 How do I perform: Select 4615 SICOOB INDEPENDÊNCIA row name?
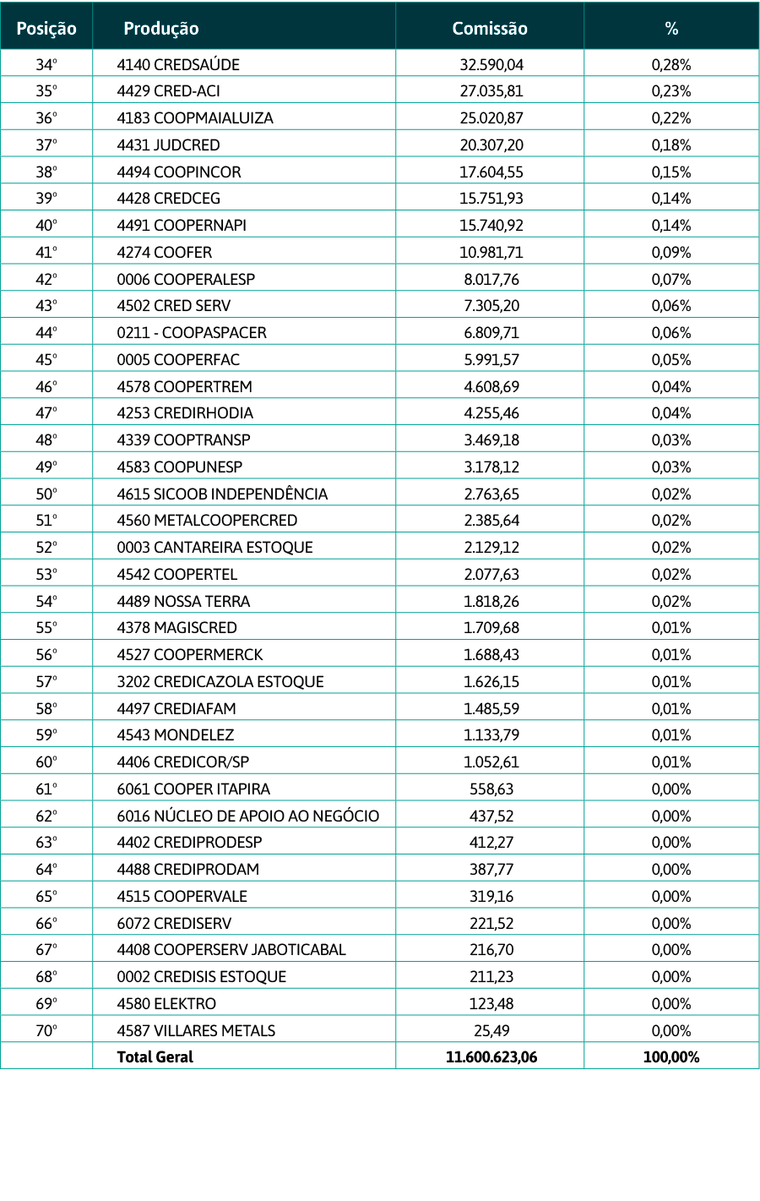click(x=222, y=494)
